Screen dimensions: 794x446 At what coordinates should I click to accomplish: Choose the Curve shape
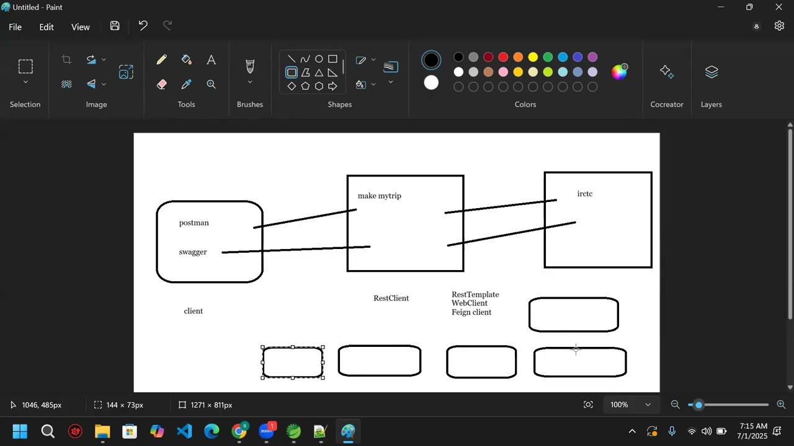(305, 59)
